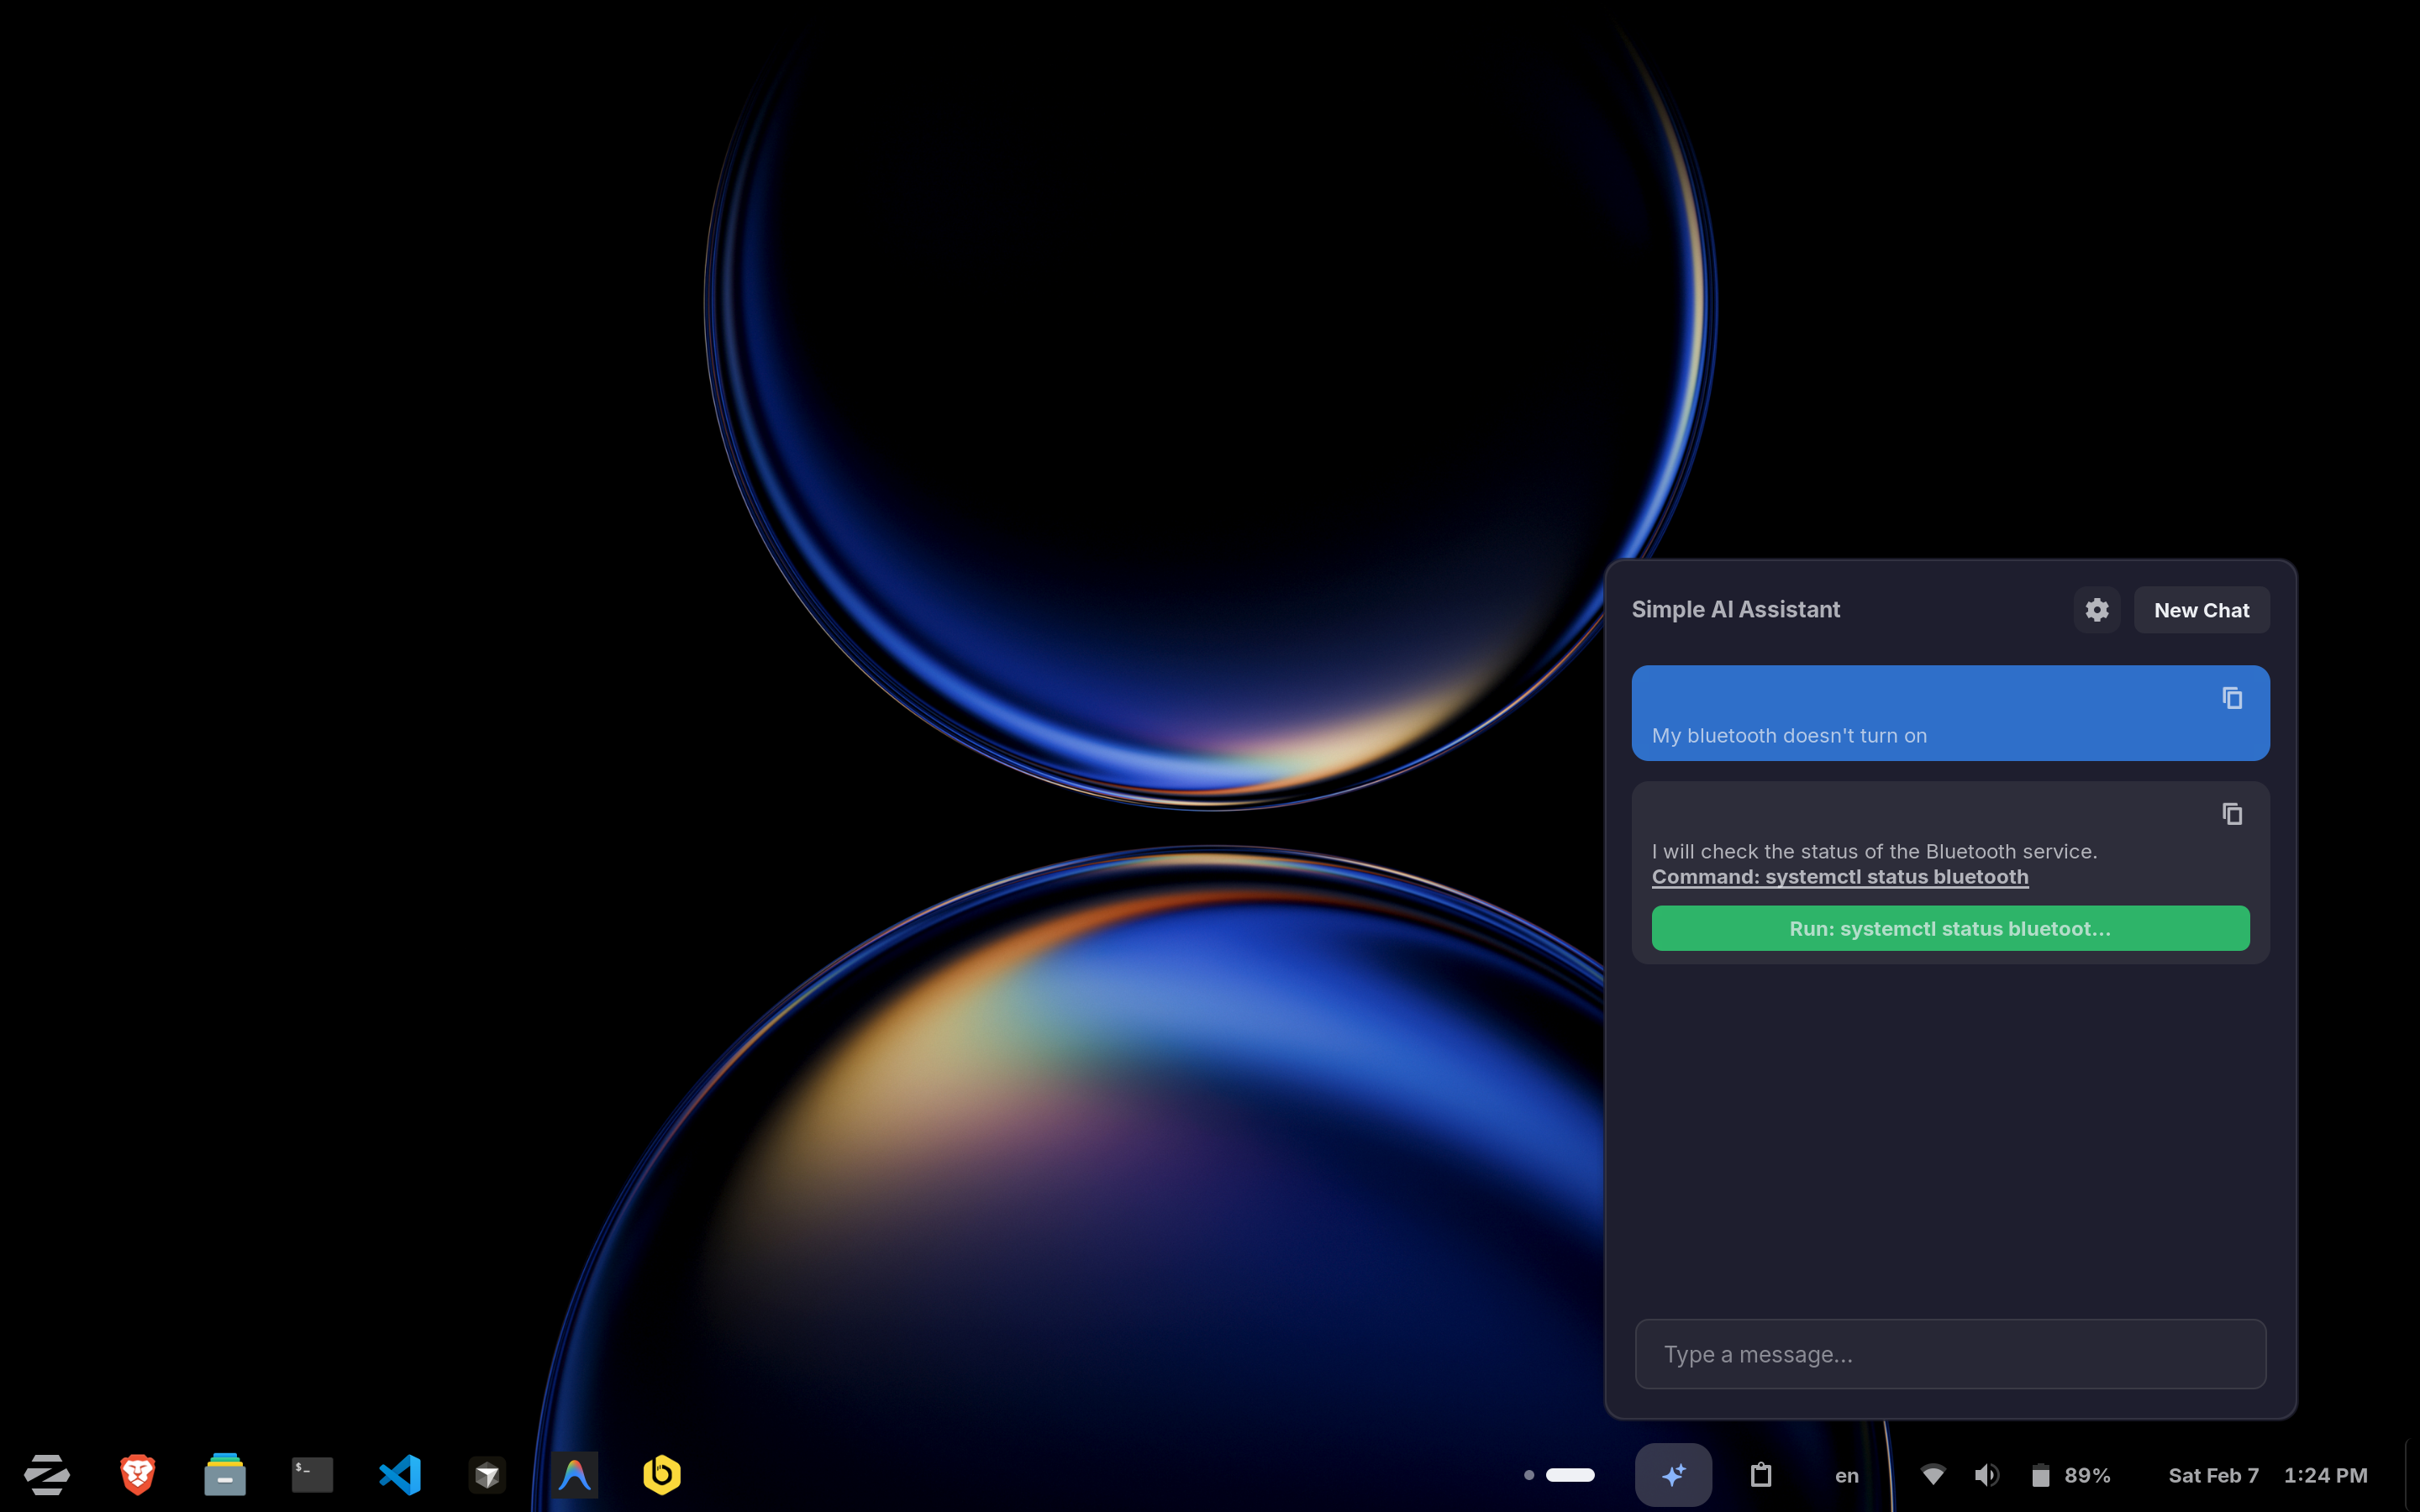Copy the assistant's reply text

(x=2232, y=813)
